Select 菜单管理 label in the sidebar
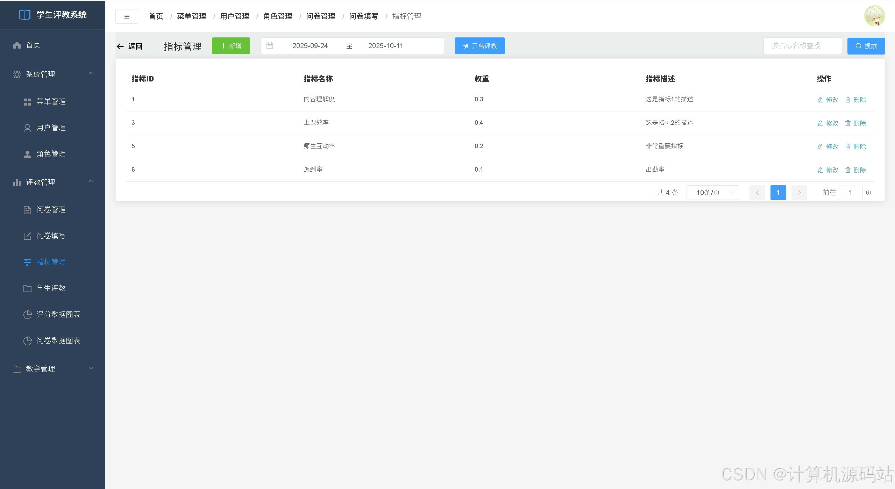 tap(51, 102)
